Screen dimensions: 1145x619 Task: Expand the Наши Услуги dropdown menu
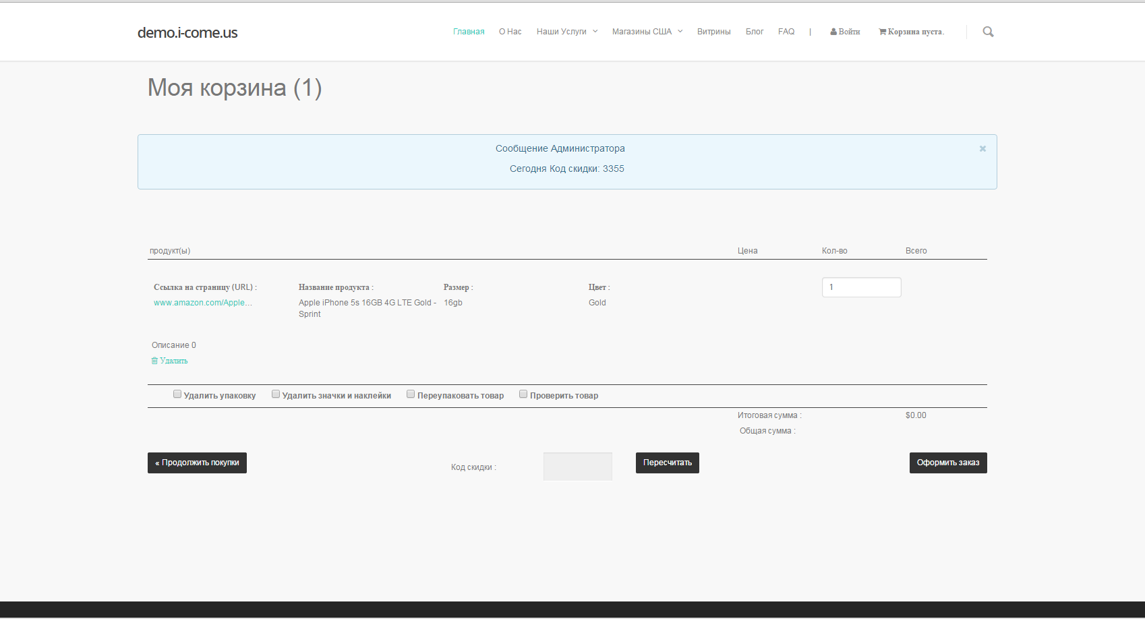pos(567,32)
